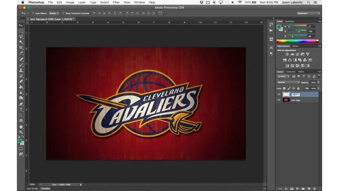Add a Curves adjustment
Screen dimensions: 339x191
pyautogui.click(x=298, y=54)
